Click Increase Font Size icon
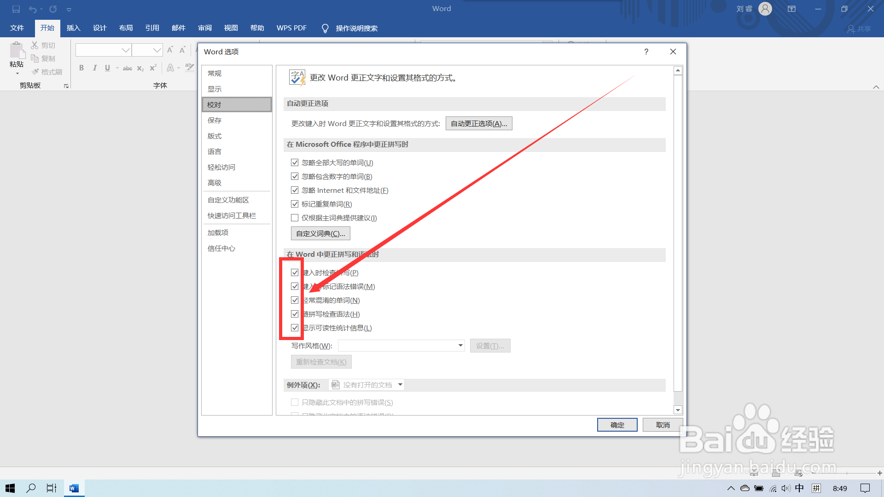The height and width of the screenshot is (497, 884). (x=170, y=50)
